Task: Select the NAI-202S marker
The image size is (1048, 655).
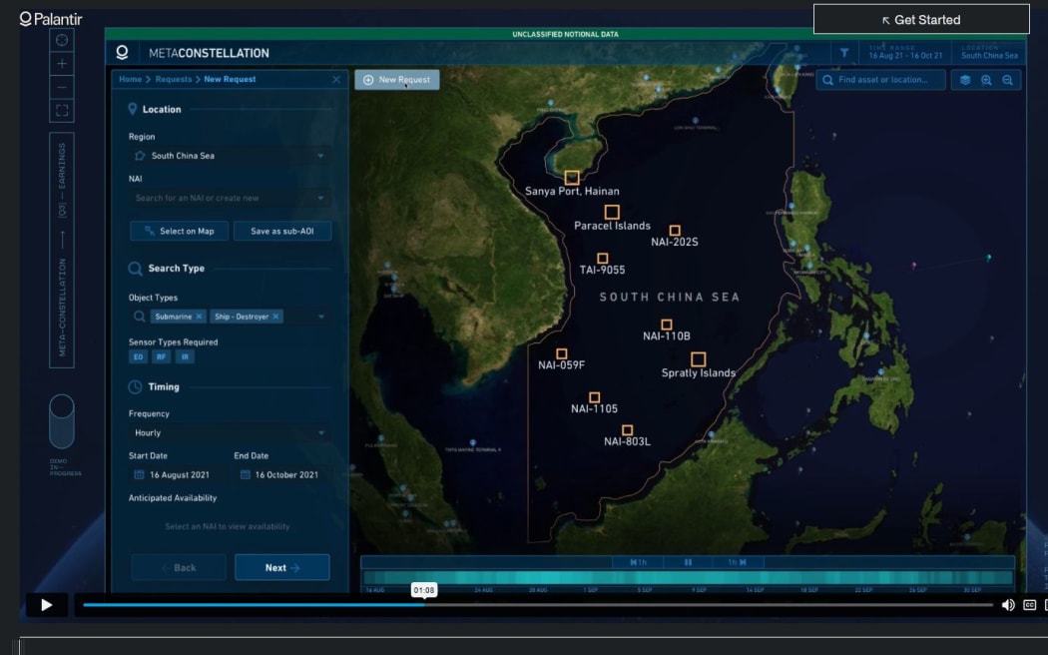Action: coord(675,231)
